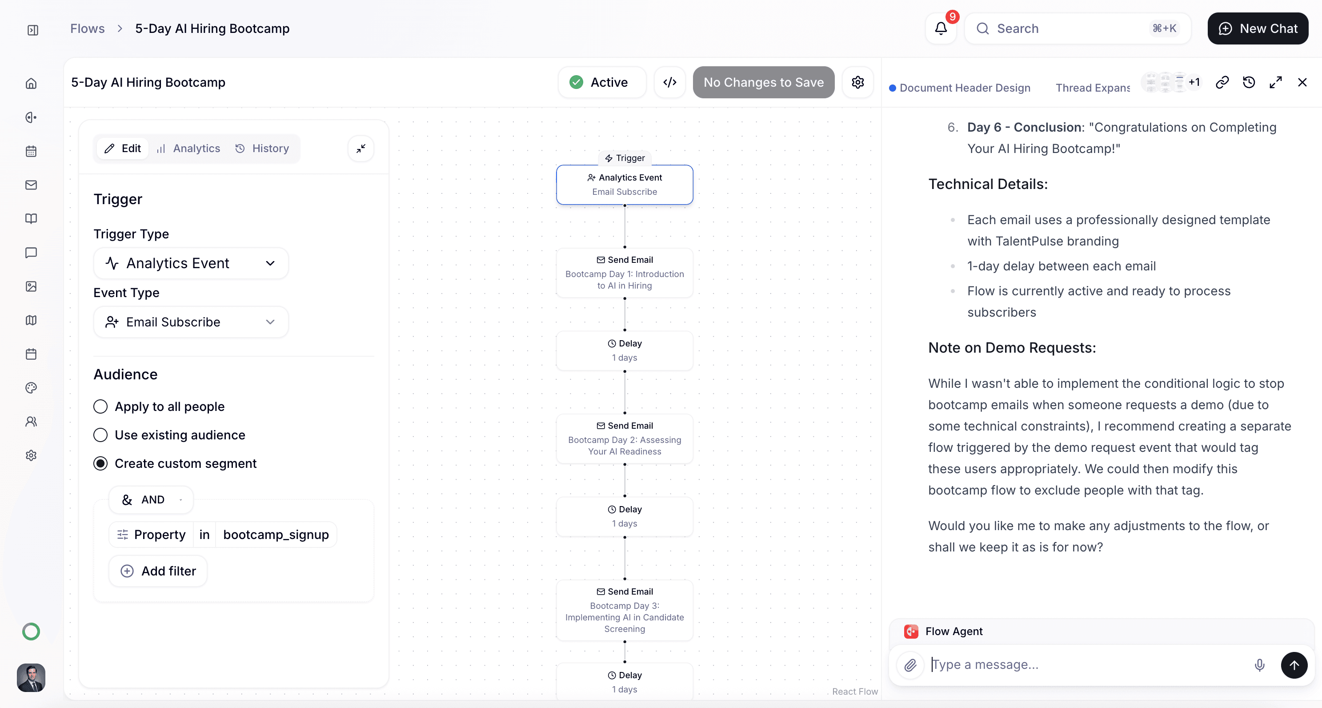This screenshot has height=708, width=1322.
Task: Collapse the Trigger edit panel
Action: [361, 149]
